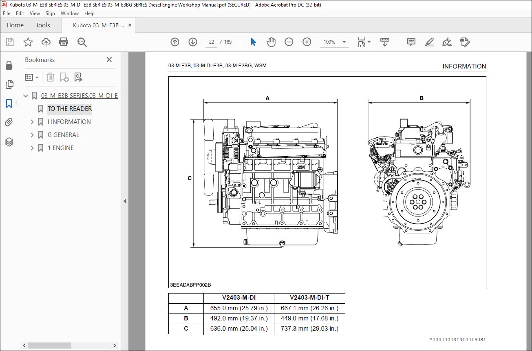Activate the Hand pan tool
This screenshot has width=532, height=351.
click(271, 42)
